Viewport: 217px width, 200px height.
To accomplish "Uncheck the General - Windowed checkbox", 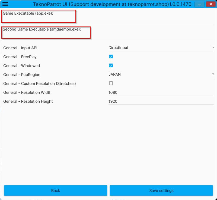I will coord(111,65).
